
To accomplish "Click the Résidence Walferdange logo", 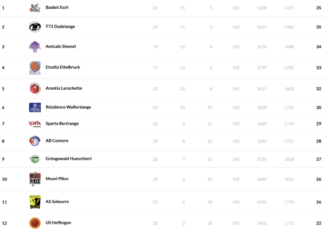I will [x=35, y=107].
